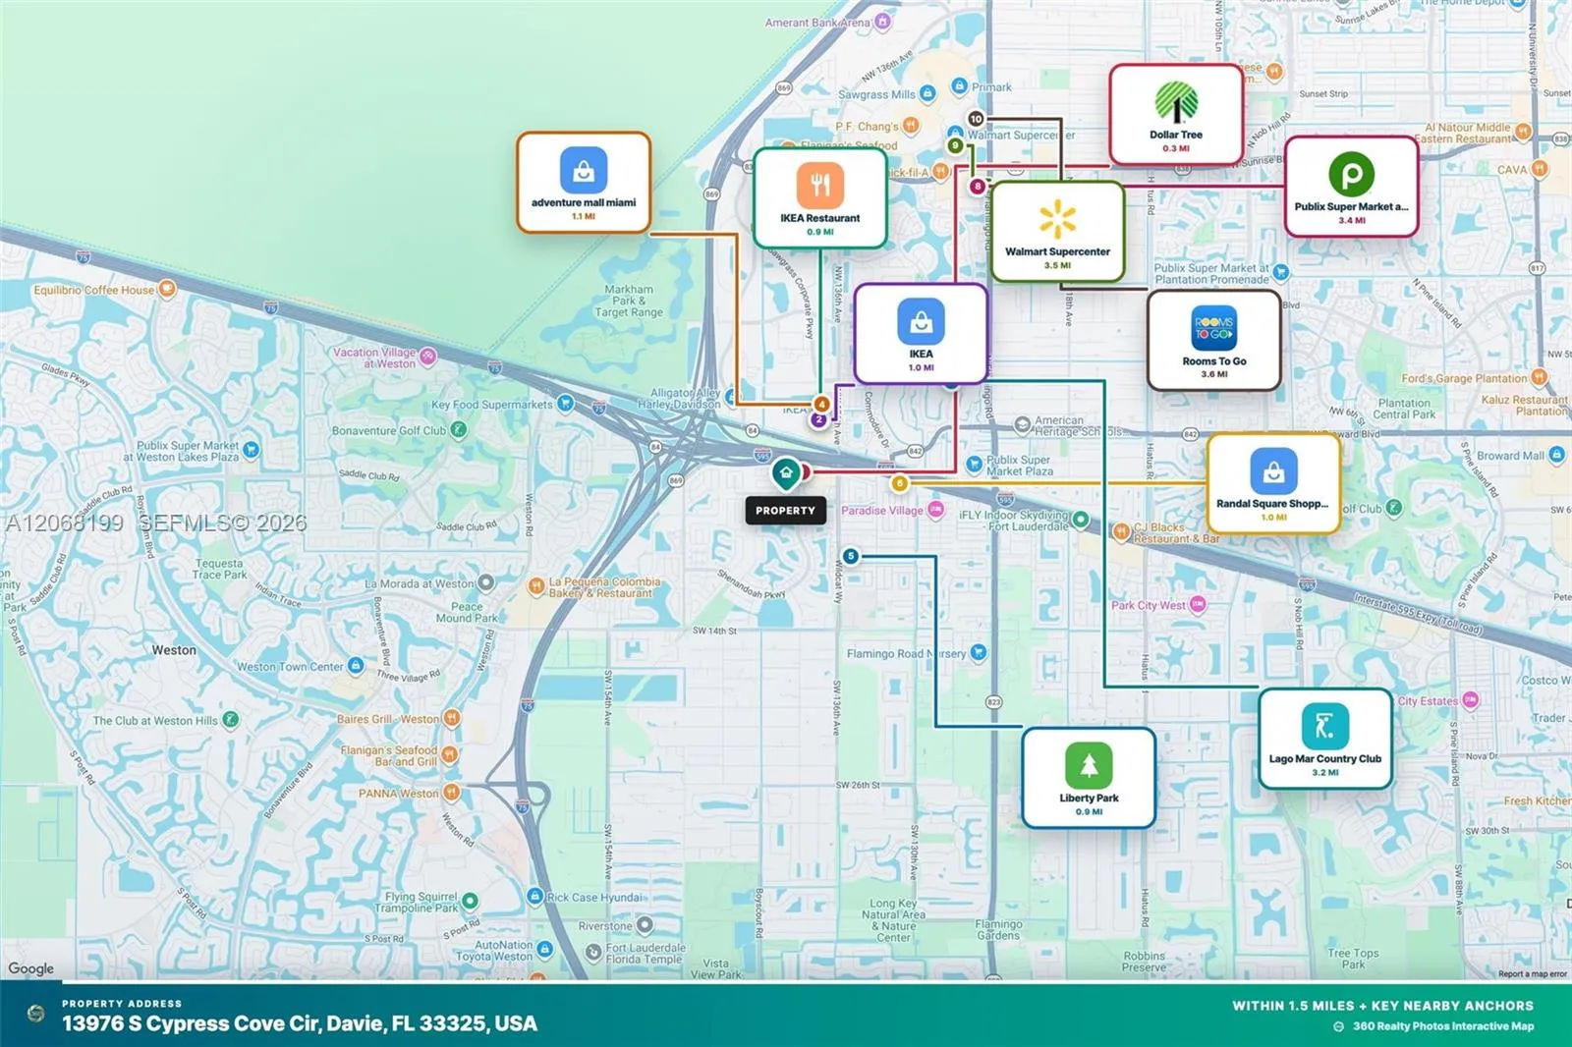Open the La Morada at Weston pin
Screen dimensions: 1572x1047
485,582
